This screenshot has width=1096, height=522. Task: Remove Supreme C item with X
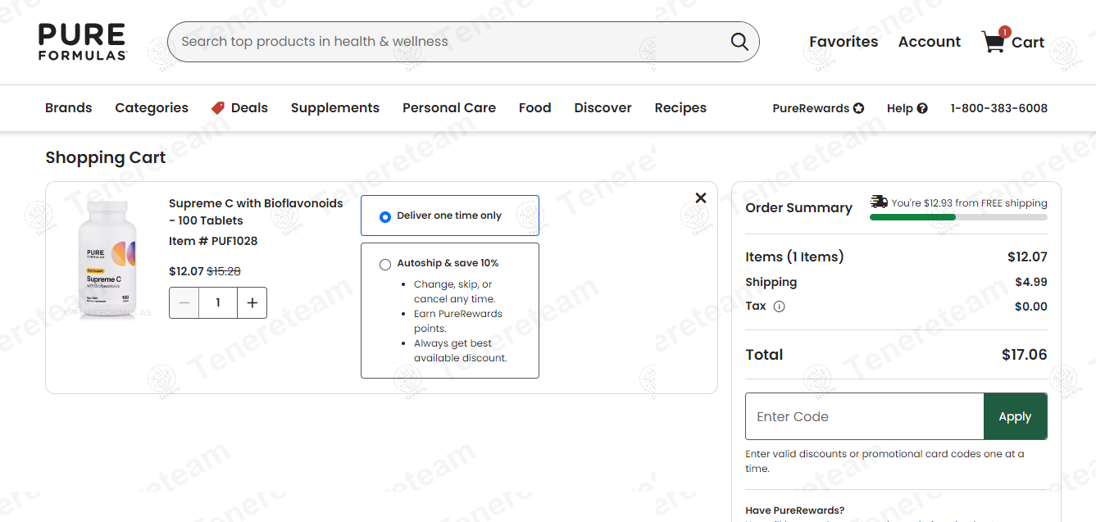[701, 197]
